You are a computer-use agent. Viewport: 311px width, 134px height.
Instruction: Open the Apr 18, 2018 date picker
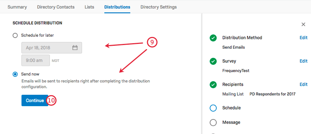52,48
